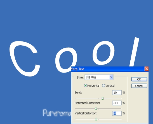
Task: Click the Vertical Distortion slider handle
Action: [x=96, y=119]
